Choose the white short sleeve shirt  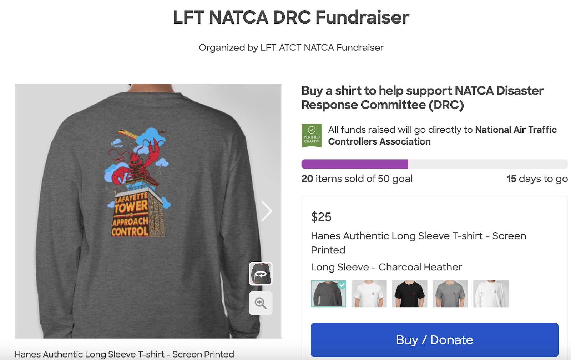[369, 294]
